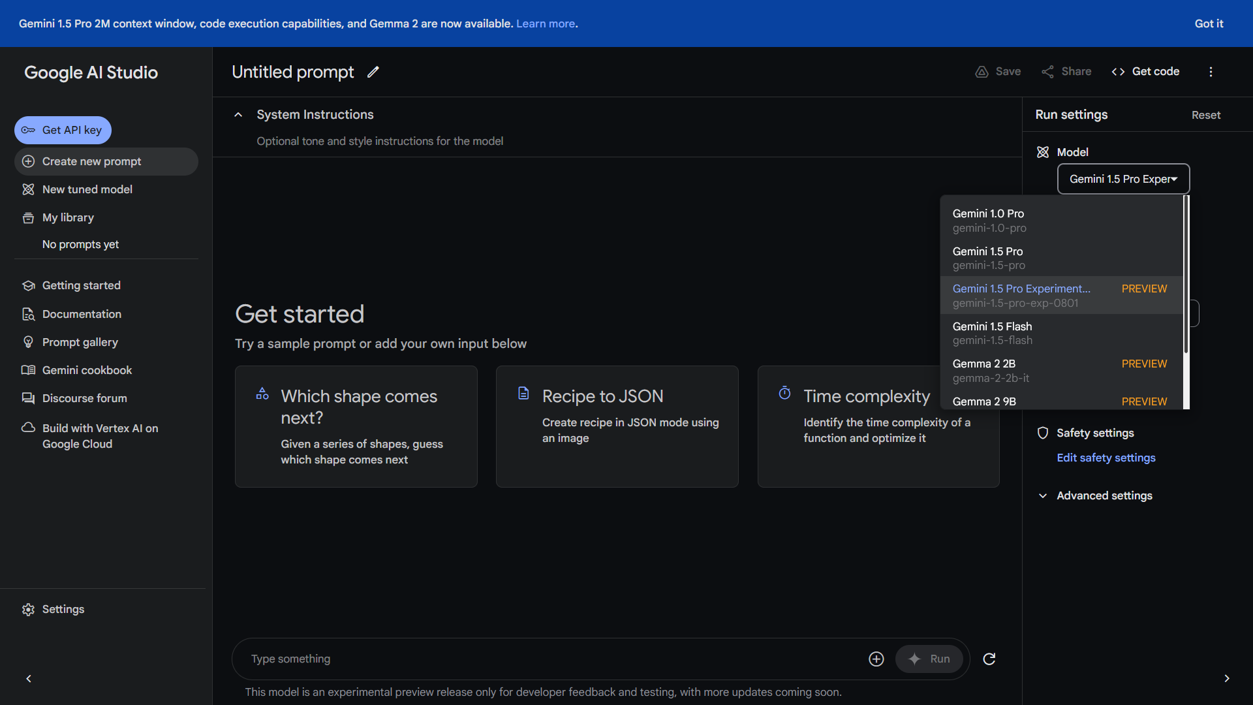Viewport: 1253px width, 705px height.
Task: Click the shapes icon on first card
Action: 262,394
